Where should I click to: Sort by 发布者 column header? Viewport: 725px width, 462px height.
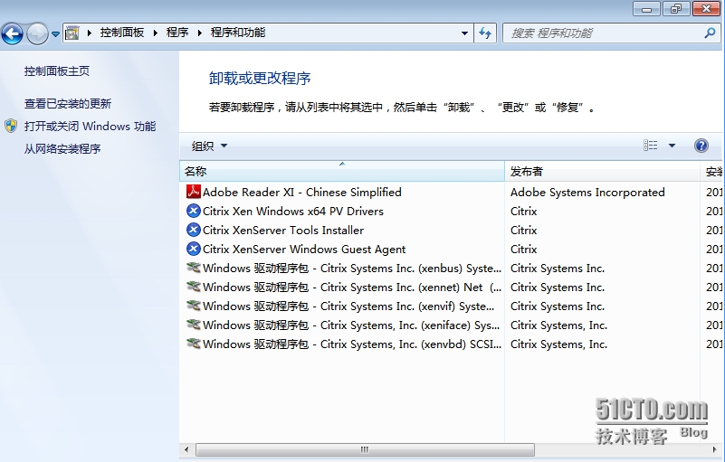(x=603, y=172)
